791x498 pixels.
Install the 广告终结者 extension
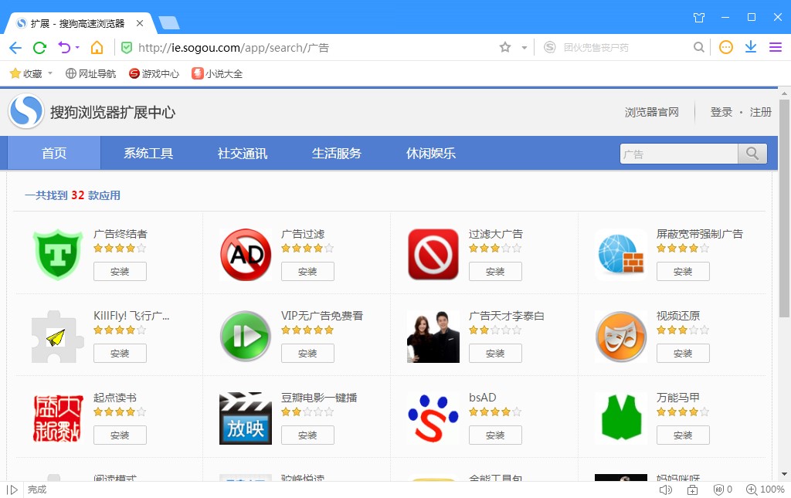120,271
